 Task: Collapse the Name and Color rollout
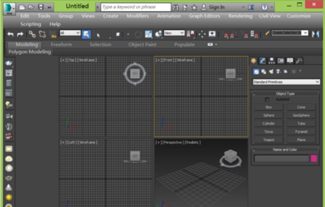[x=254, y=149]
